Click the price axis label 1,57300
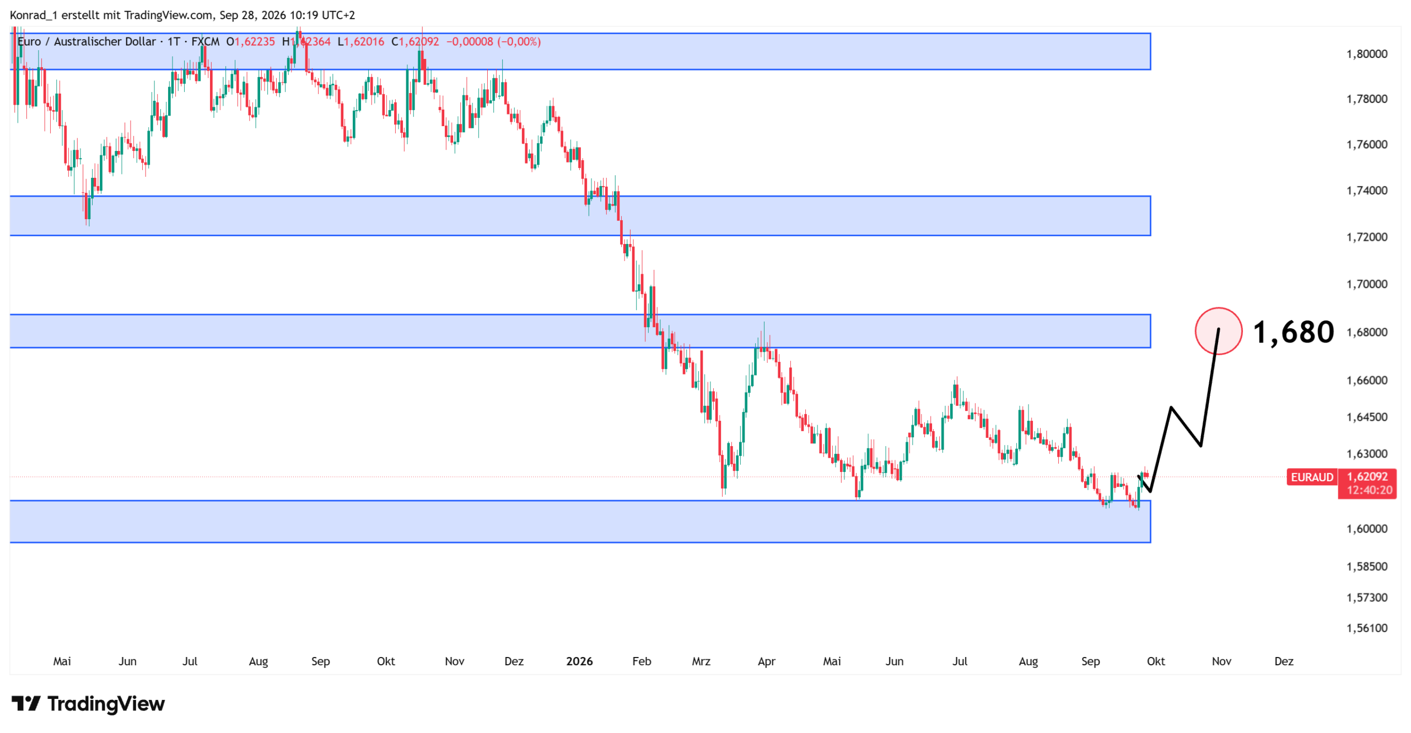Image resolution: width=1411 pixels, height=733 pixels. [x=1367, y=597]
